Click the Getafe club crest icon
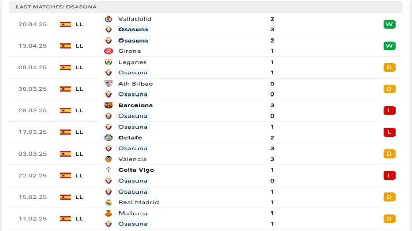This screenshot has width=412, height=231. pos(108,138)
